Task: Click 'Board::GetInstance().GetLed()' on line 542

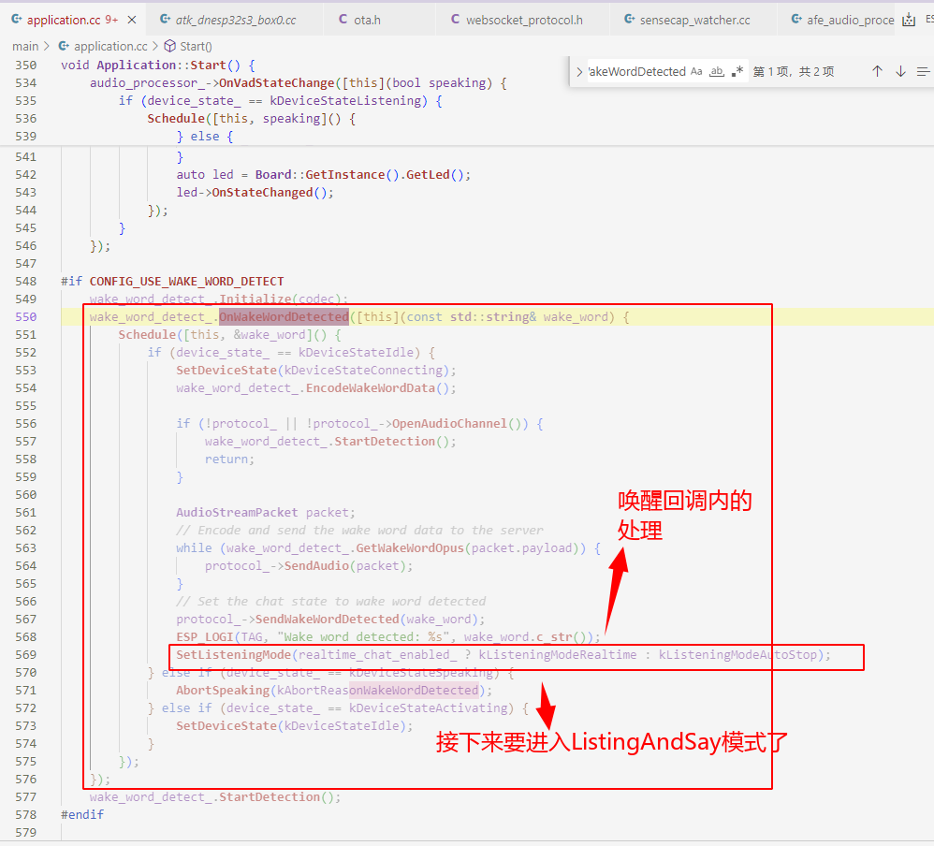Action: pyautogui.click(x=359, y=175)
